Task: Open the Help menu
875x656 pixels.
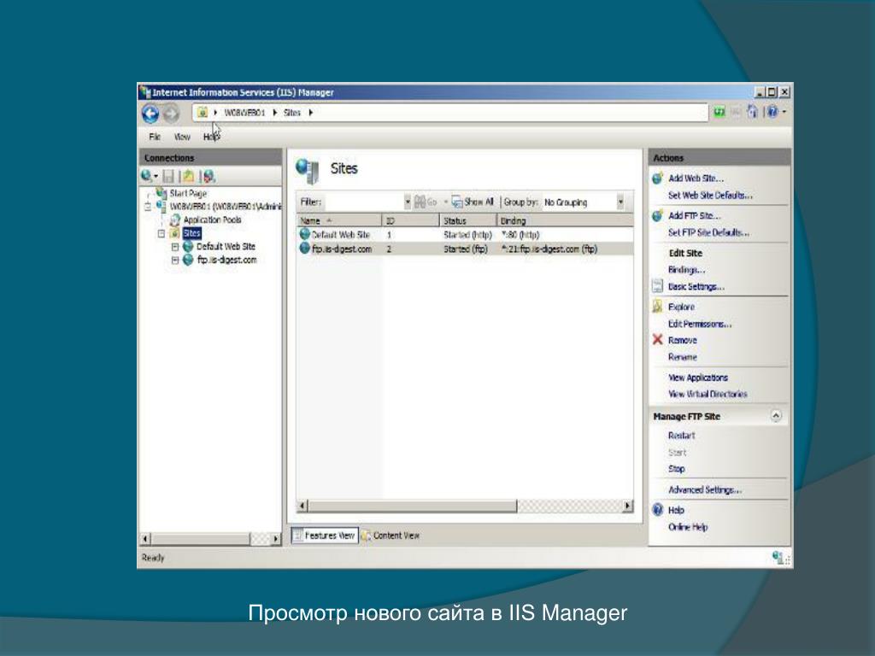Action: coord(211,137)
